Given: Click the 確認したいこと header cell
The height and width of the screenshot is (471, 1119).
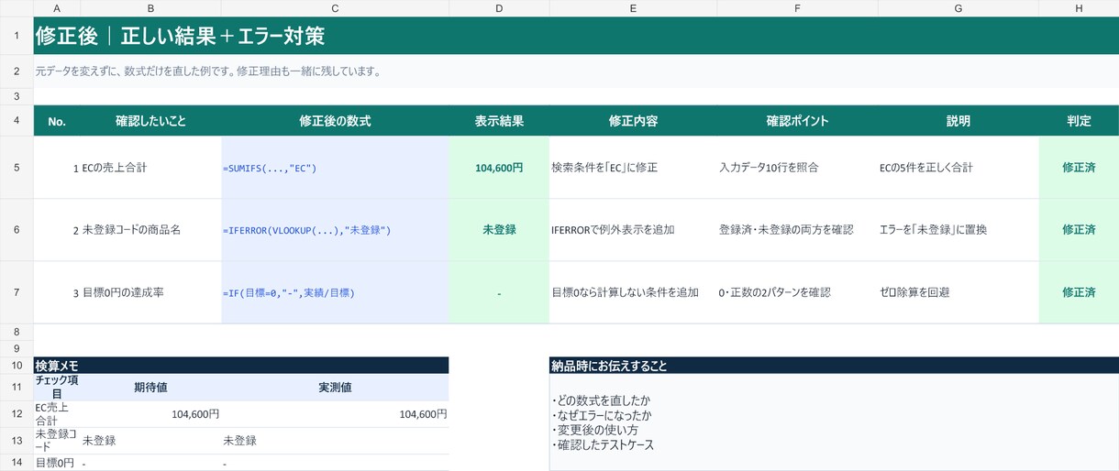Looking at the screenshot, I should click(150, 121).
